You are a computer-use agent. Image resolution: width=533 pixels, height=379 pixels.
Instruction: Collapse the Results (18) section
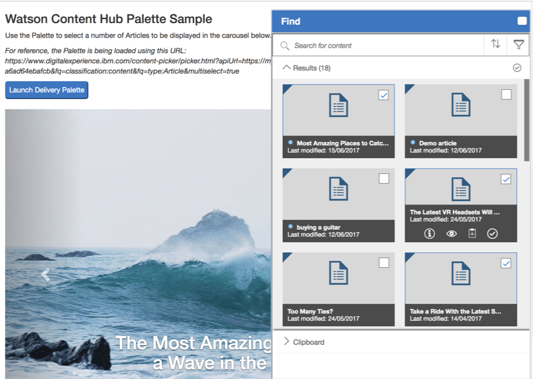tap(287, 68)
